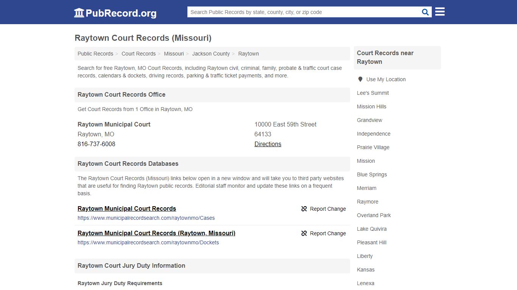Call phone number 816-737-6008
Screen dimensions: 517x290
pos(97,144)
